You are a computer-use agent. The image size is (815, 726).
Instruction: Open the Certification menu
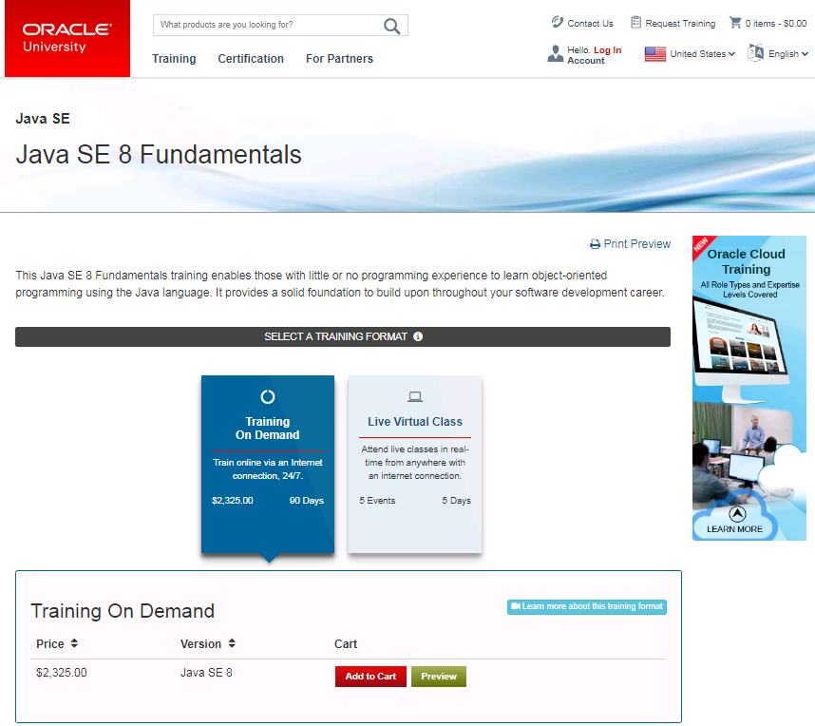[x=251, y=59]
